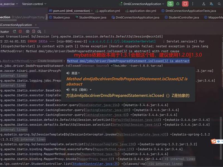
Task: Open the DefaultSqlSession.java:148 link
Action: click(136, 120)
